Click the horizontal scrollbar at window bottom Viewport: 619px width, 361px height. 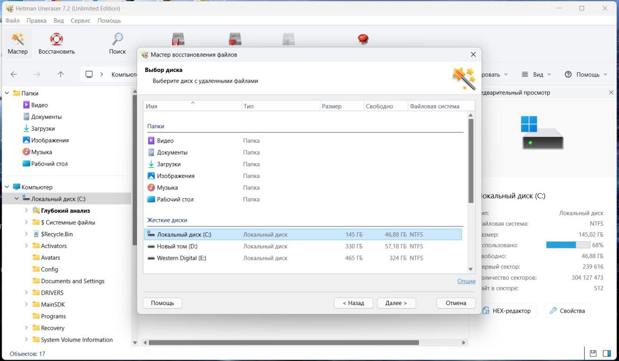pyautogui.click(x=283, y=343)
